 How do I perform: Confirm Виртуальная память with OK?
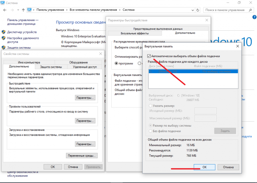pyautogui.click(x=205, y=167)
